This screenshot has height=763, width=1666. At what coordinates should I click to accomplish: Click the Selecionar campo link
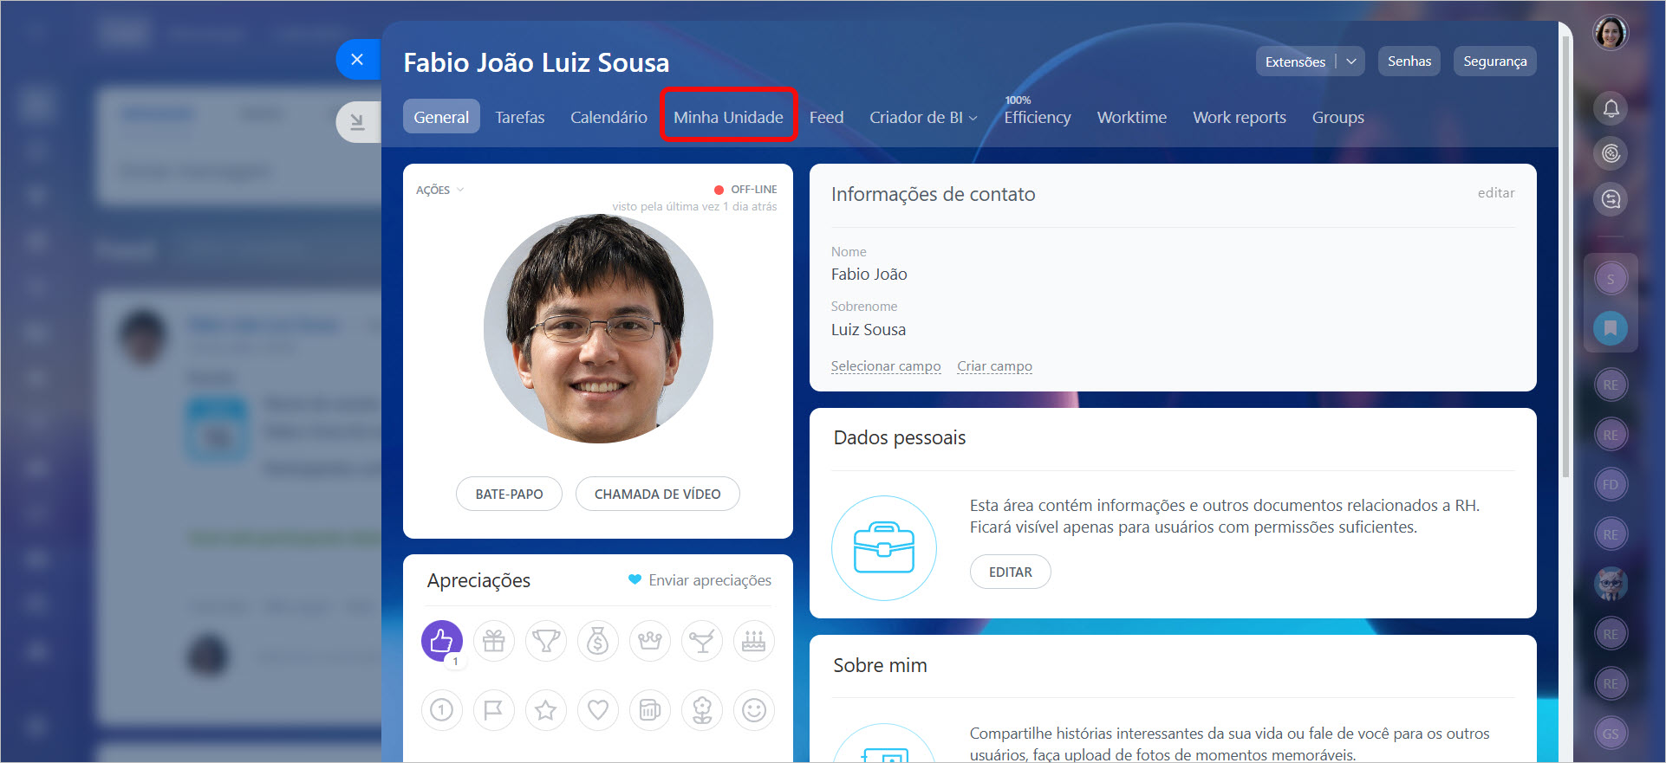pyautogui.click(x=886, y=366)
